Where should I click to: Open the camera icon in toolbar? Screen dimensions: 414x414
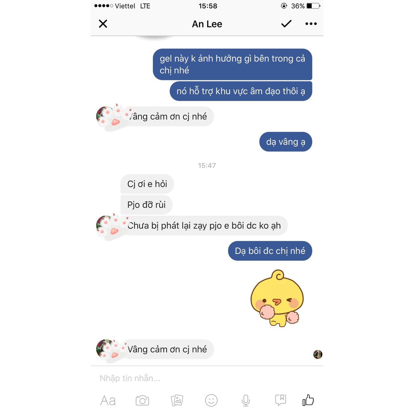[142, 401]
